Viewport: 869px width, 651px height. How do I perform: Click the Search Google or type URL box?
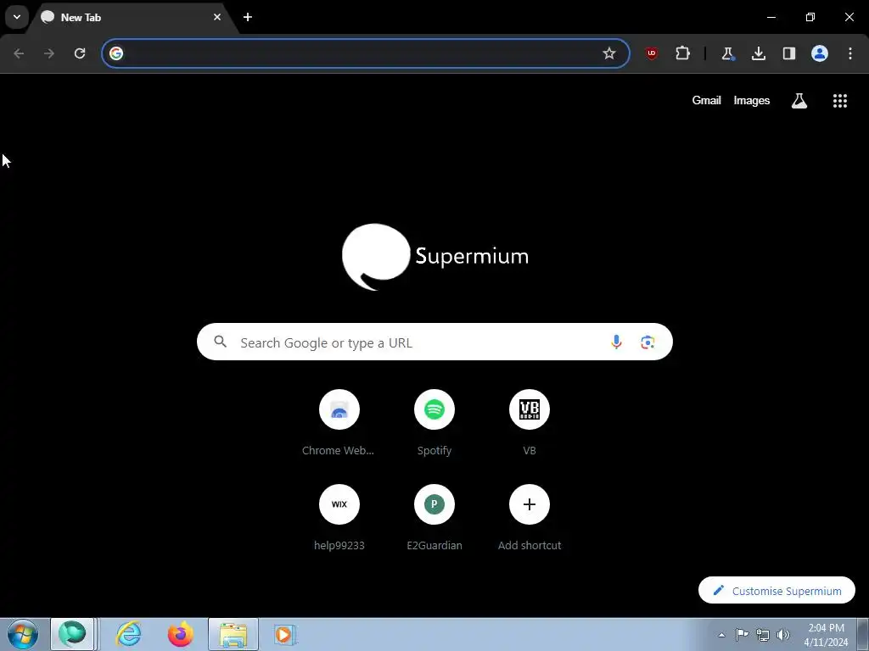pos(434,342)
